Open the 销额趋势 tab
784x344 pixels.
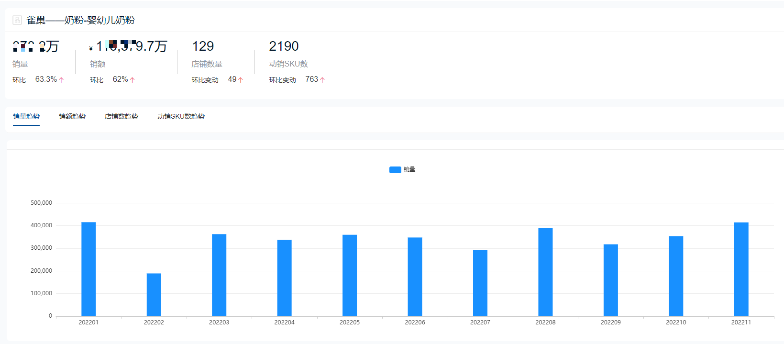(x=72, y=116)
